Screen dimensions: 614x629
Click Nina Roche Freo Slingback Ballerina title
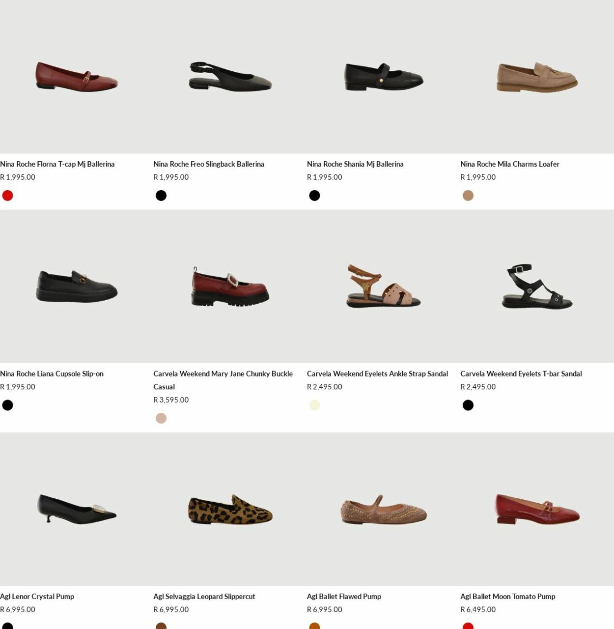click(209, 164)
